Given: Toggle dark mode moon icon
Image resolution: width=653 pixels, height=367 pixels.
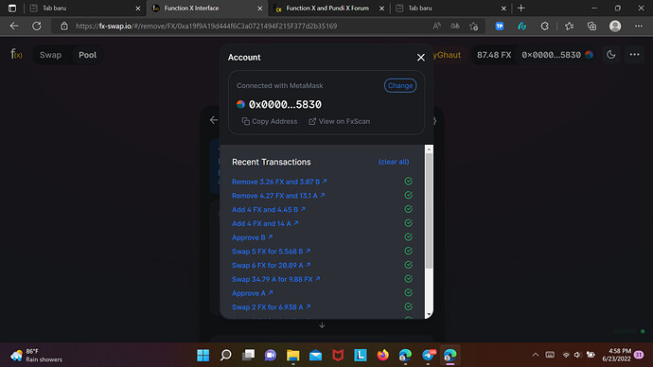Looking at the screenshot, I should pyautogui.click(x=611, y=55).
